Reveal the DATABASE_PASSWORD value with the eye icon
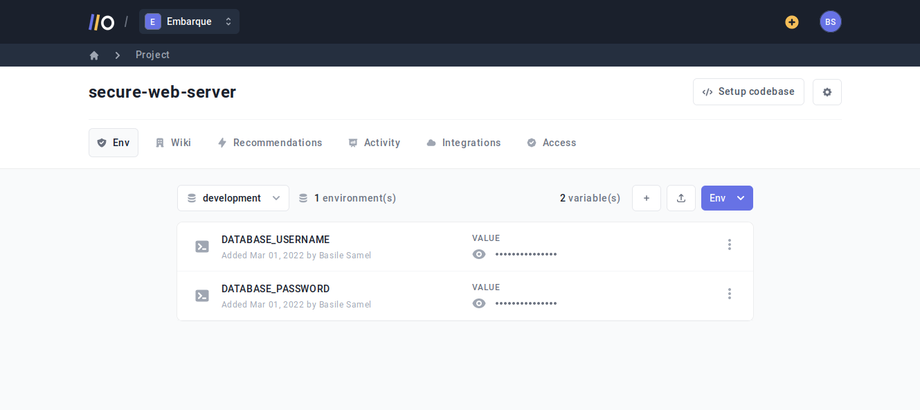Screen dimensions: 920x410 (479, 303)
